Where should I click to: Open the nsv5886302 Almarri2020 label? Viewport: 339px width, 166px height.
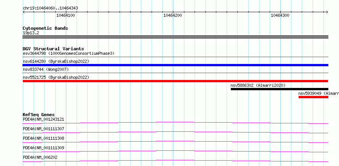click(x=258, y=85)
